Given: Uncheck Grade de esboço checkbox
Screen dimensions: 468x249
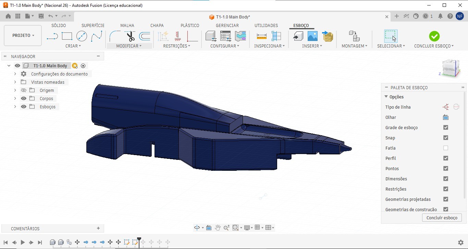Looking at the screenshot, I should point(446,127).
